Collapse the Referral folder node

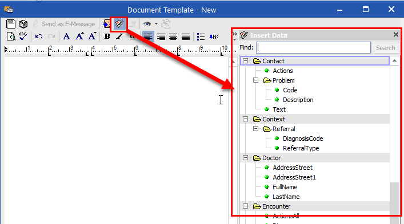255,129
